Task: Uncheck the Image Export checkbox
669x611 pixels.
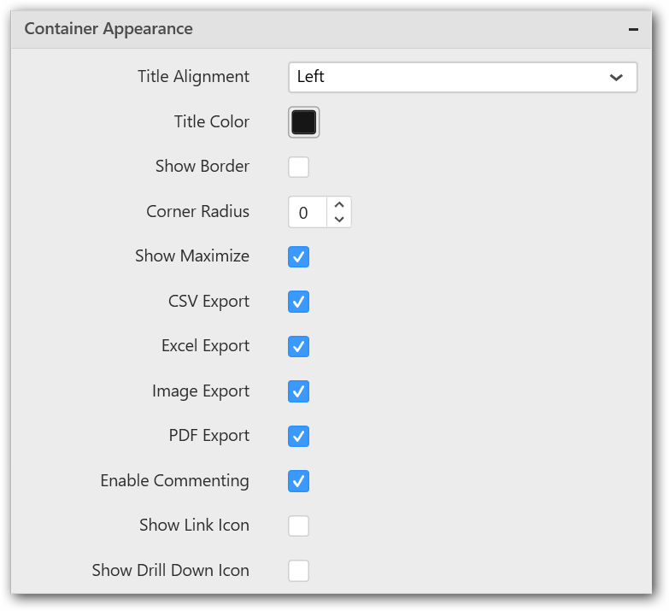Action: point(298,391)
